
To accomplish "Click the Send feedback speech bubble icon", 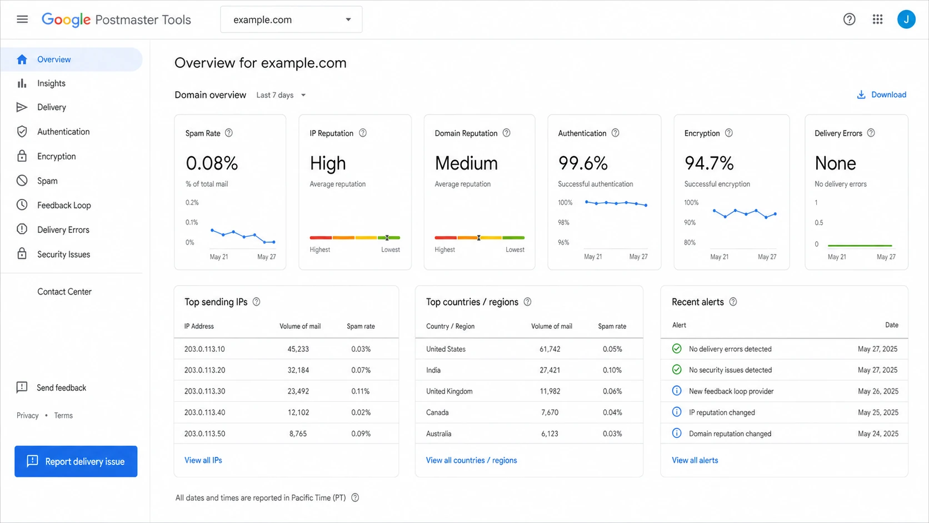I will 22,388.
